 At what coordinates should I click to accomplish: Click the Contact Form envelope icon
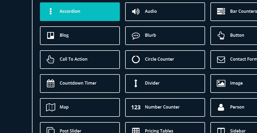point(221,60)
